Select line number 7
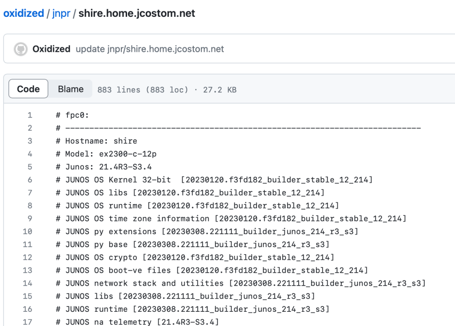The image size is (455, 326). click(x=29, y=192)
